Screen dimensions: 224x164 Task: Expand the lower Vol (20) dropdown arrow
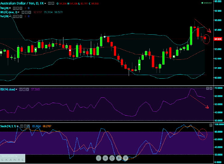(x=10, y=17)
